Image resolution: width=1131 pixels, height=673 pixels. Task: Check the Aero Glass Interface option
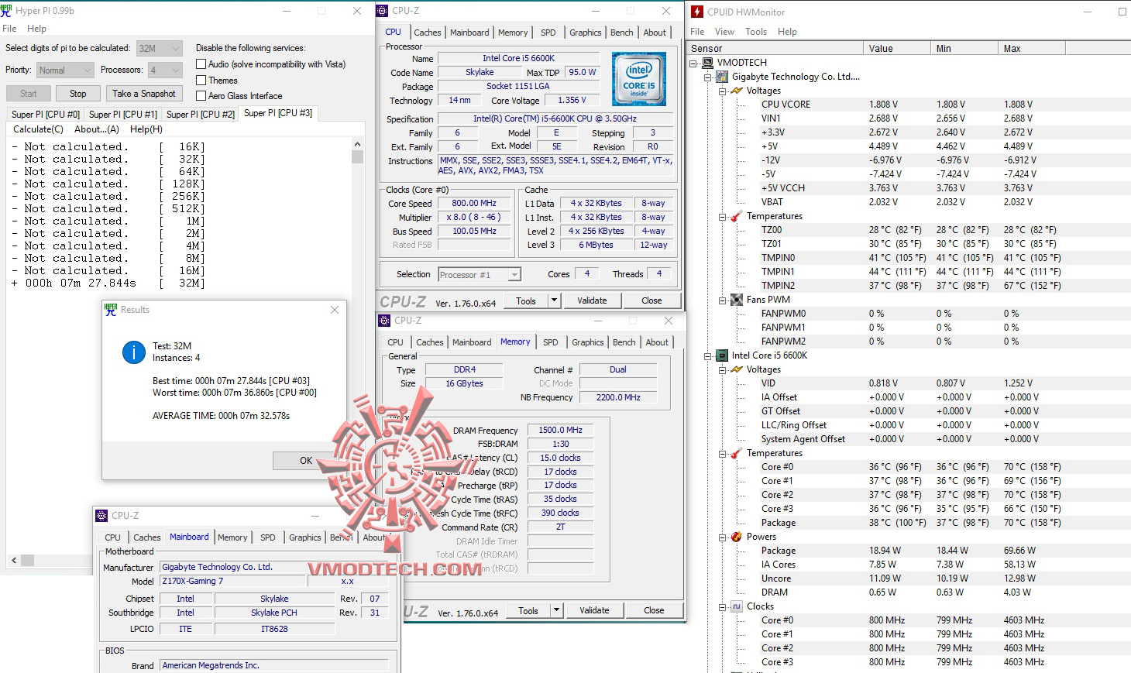point(201,96)
